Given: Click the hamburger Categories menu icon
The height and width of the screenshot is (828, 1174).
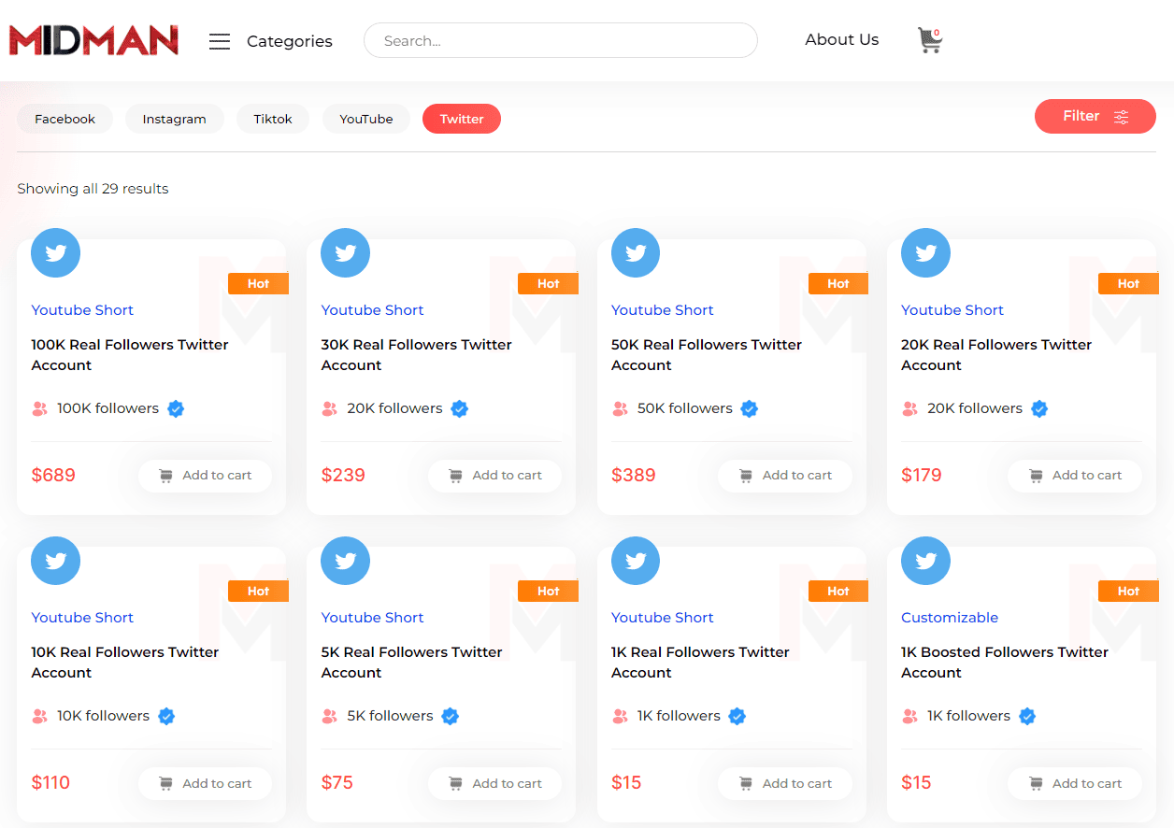Looking at the screenshot, I should coord(220,41).
